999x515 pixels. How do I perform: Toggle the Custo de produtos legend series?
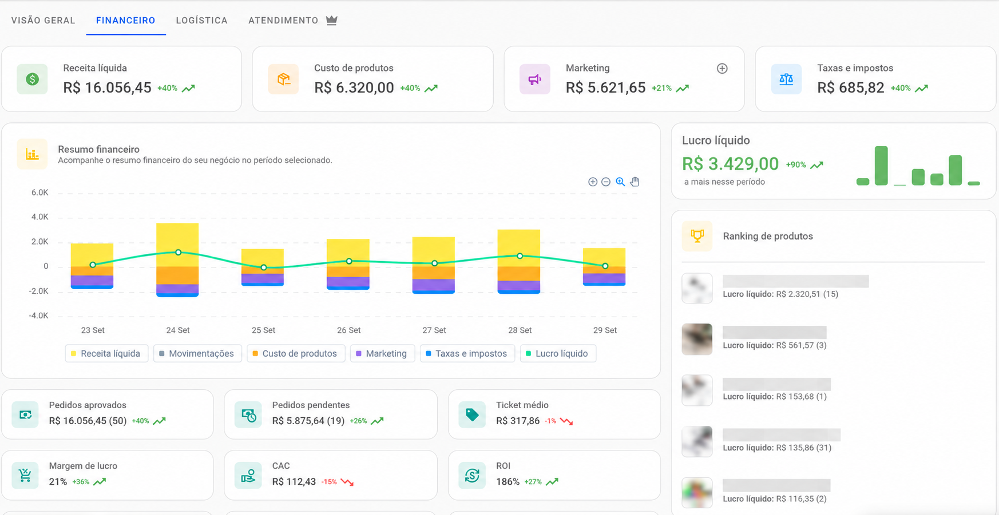point(296,354)
